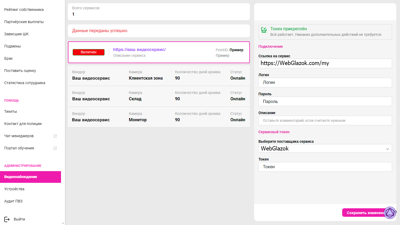Click the logout arrow icon beside Выйти
Screen dimensions: 400x225
[7, 219]
